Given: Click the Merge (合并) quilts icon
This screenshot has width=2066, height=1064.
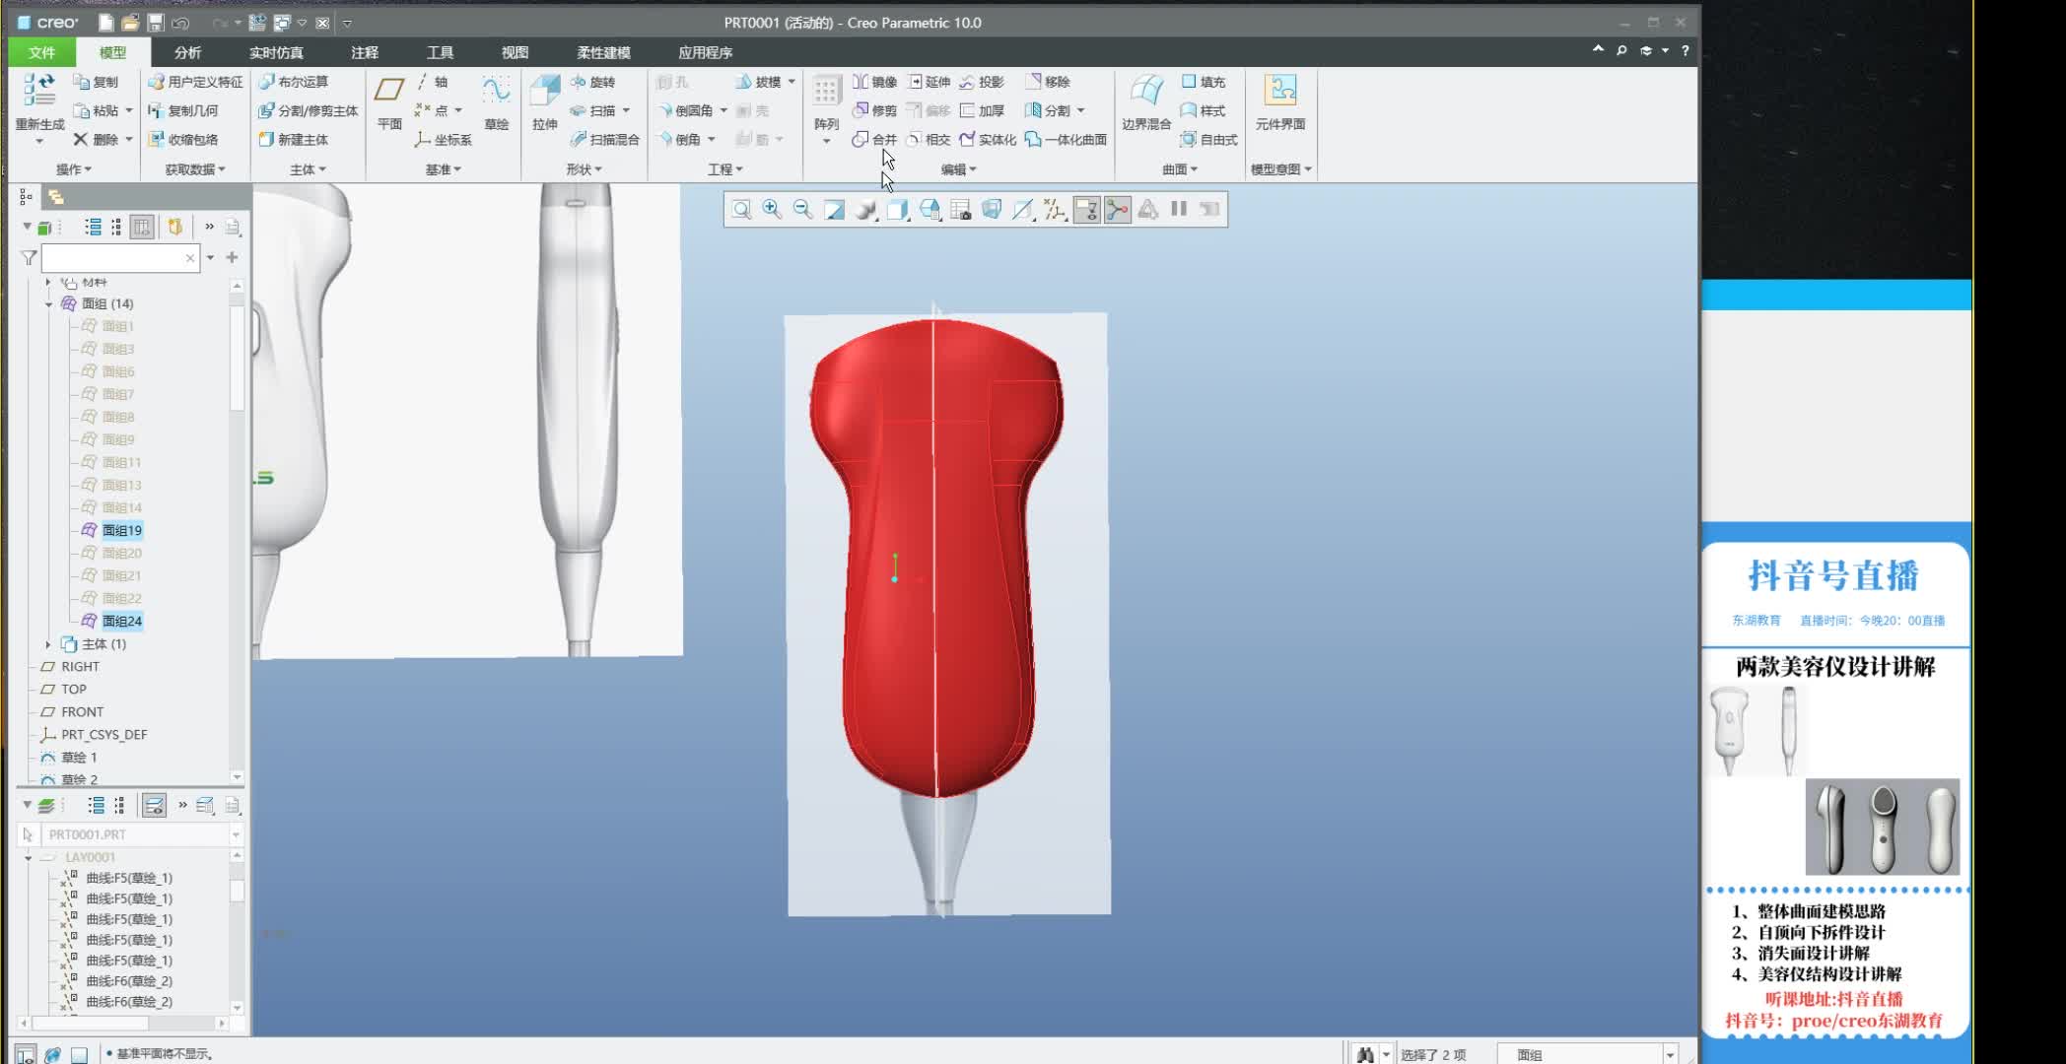Looking at the screenshot, I should (x=874, y=139).
